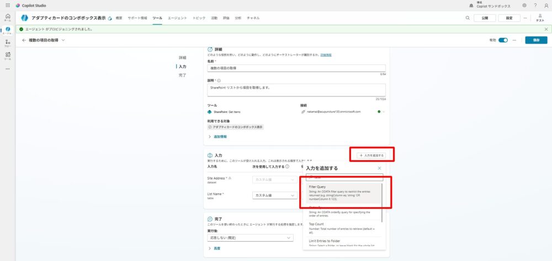The width and height of the screenshot is (552, 261).
Task: Click back arrow beside 複数の項目の取得
Action: pos(24,40)
